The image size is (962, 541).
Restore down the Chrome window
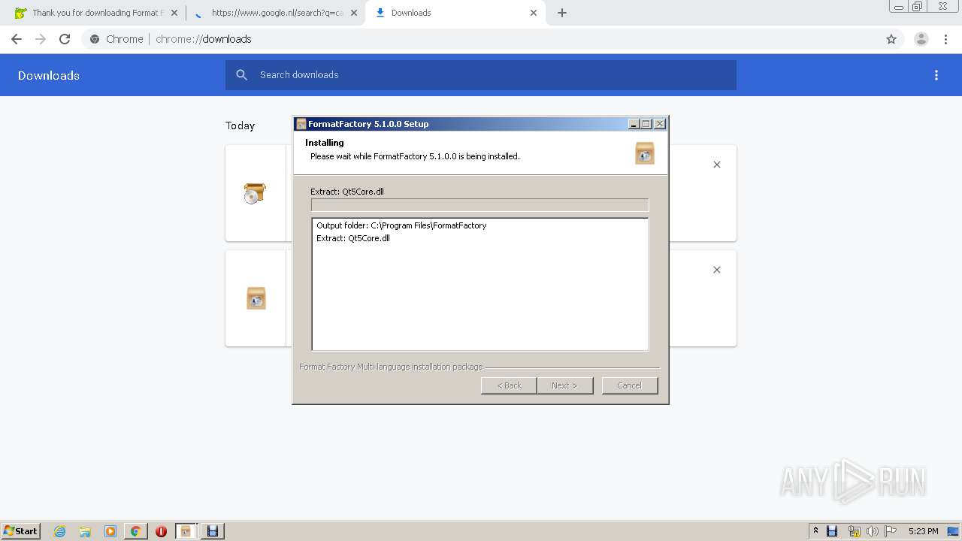pyautogui.click(x=918, y=6)
